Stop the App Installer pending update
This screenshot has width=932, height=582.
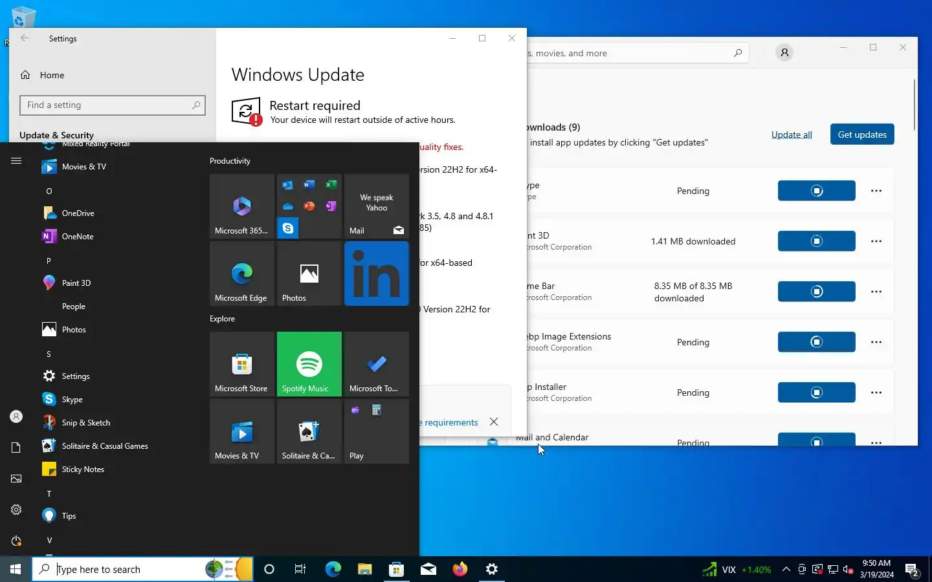point(817,393)
